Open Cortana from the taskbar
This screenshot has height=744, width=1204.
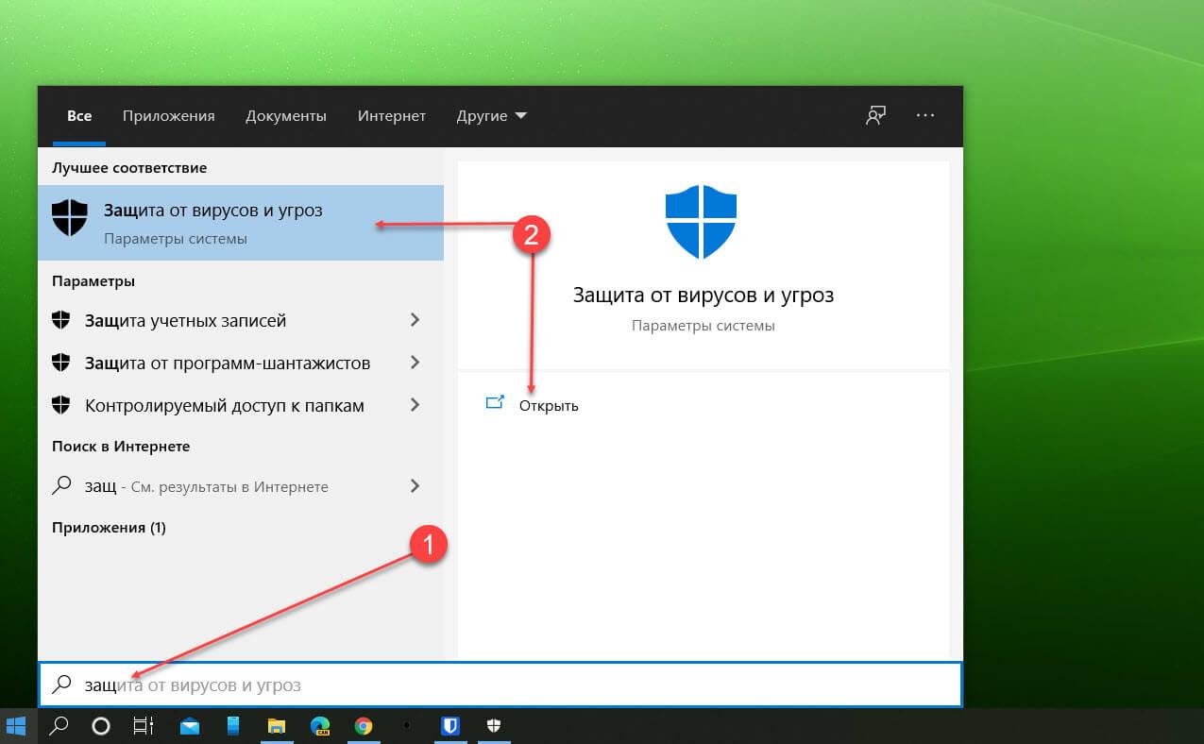coord(101,726)
